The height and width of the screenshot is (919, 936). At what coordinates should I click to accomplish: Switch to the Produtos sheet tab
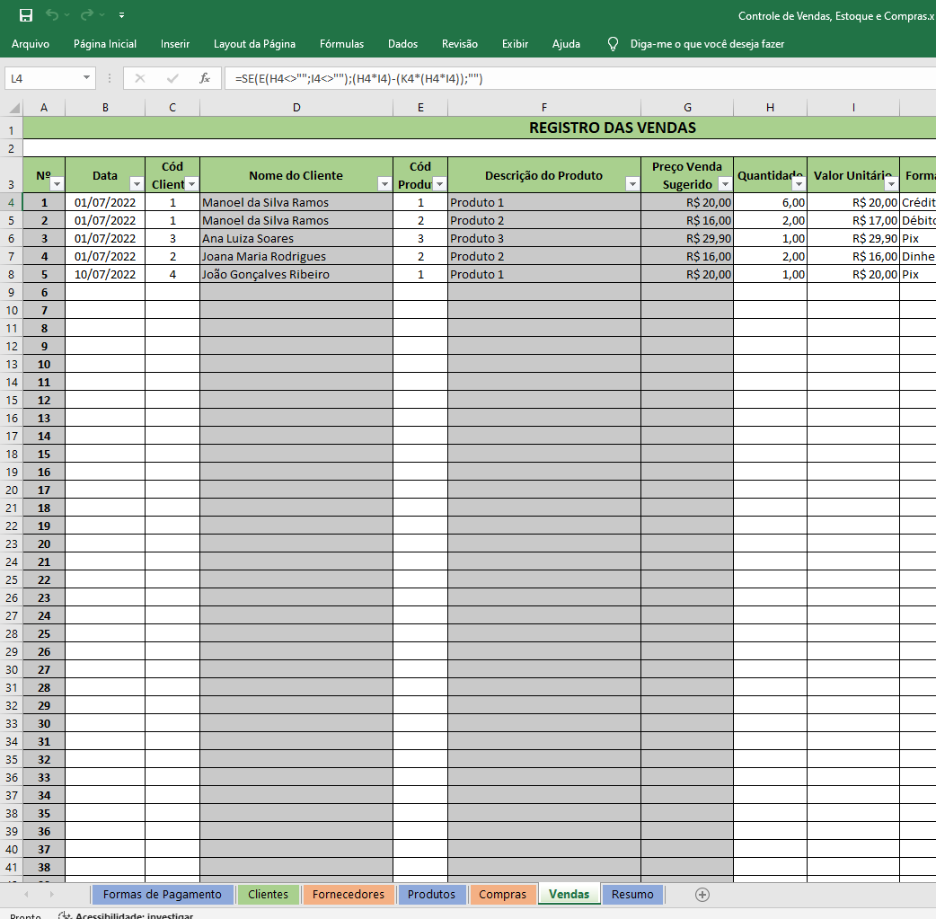(x=431, y=894)
